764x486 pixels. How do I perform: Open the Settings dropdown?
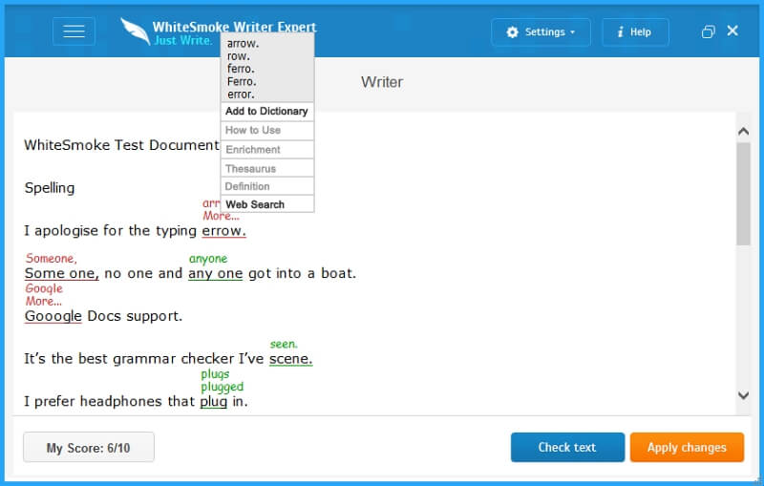tap(541, 32)
